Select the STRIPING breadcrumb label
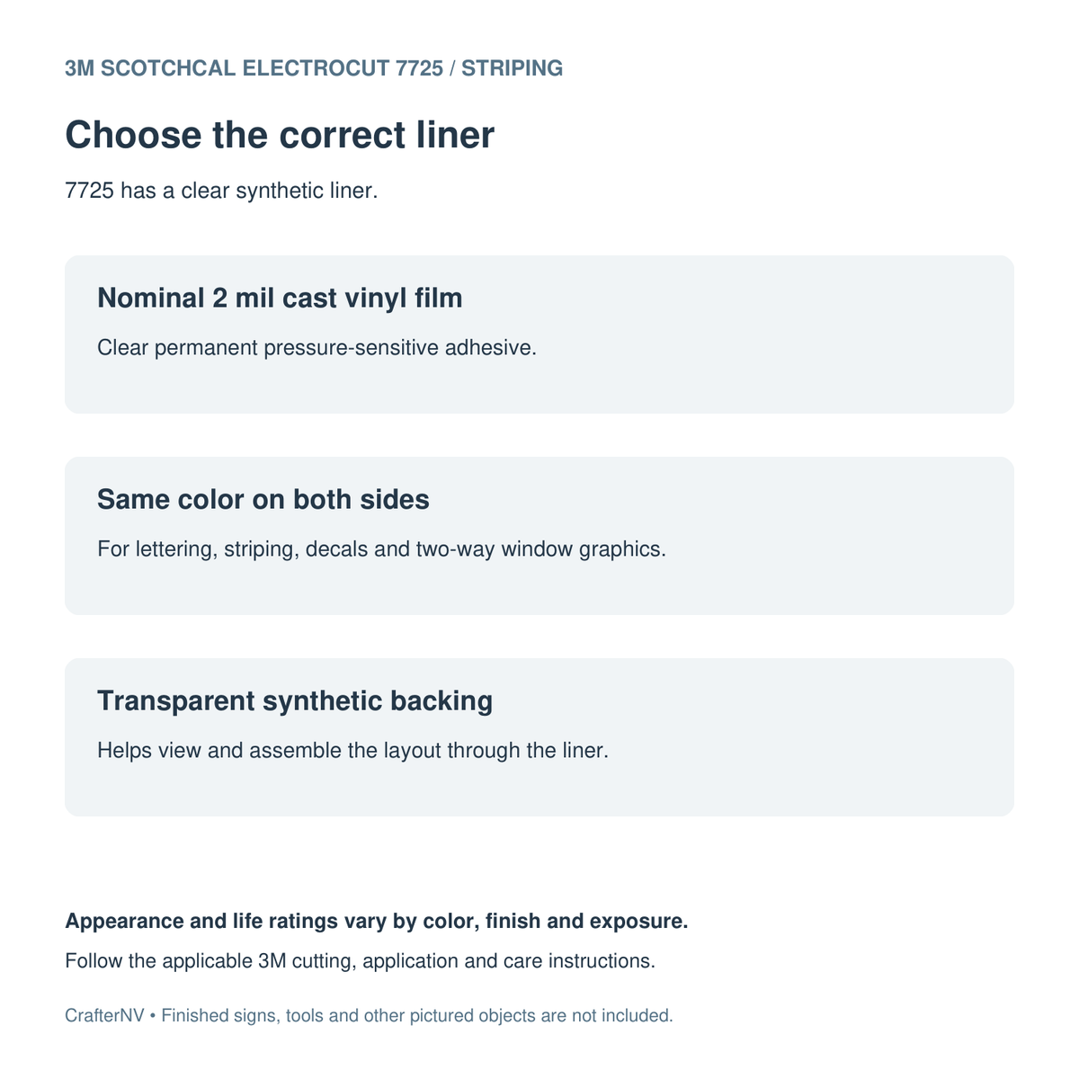Screen dimensions: 1079x1079 513,68
